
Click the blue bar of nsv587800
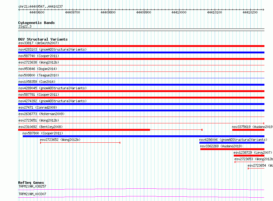point(144,136)
